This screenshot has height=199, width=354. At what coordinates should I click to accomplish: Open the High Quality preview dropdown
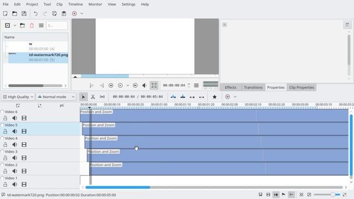point(18,97)
